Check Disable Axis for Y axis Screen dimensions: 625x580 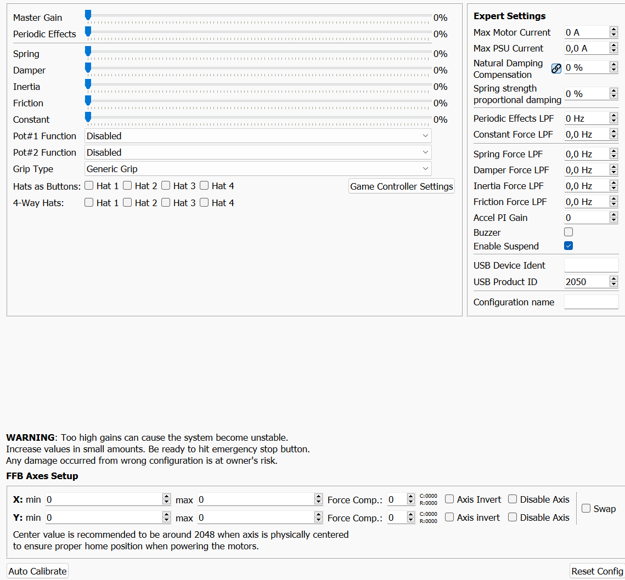tap(513, 516)
